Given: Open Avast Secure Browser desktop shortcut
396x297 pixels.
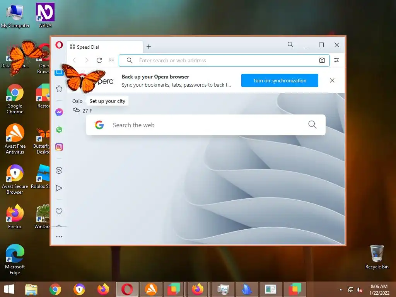Looking at the screenshot, I should click(15, 179).
